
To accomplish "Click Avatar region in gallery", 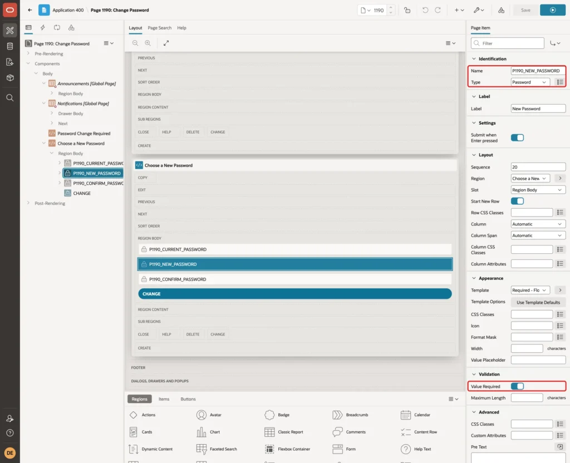I will click(209, 415).
